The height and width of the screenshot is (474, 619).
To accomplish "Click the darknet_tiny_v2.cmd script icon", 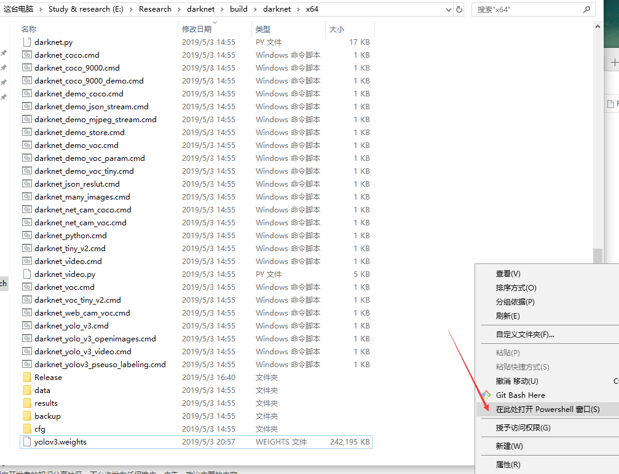I will (27, 249).
